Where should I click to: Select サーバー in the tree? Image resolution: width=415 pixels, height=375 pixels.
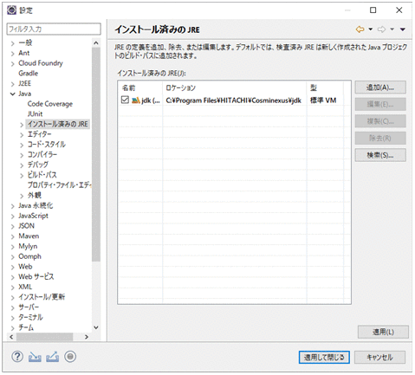(29, 307)
